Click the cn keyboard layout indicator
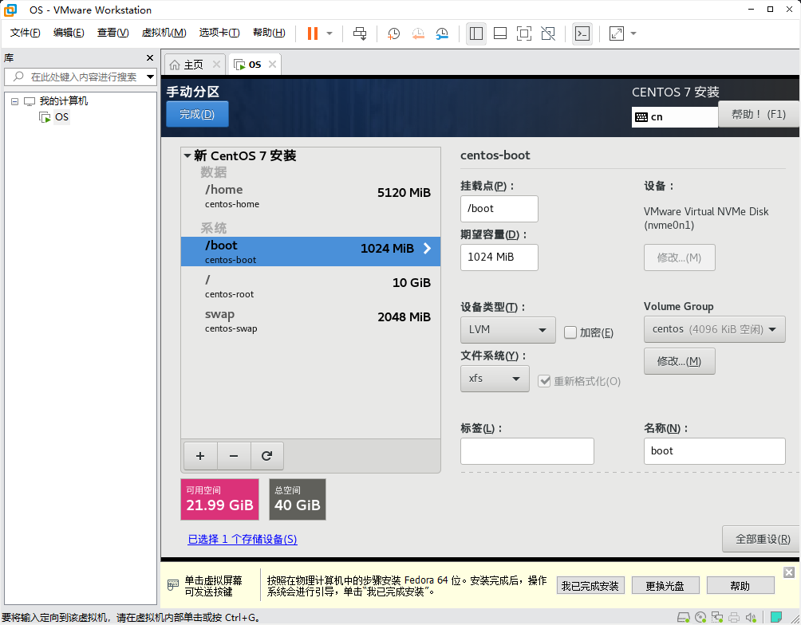This screenshot has height=625, width=801. [674, 117]
